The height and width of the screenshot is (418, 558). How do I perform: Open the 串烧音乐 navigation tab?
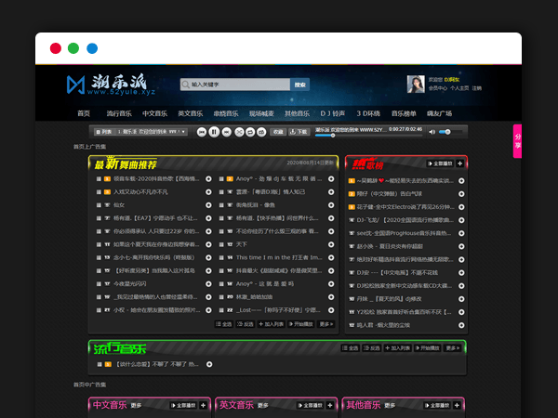(227, 113)
